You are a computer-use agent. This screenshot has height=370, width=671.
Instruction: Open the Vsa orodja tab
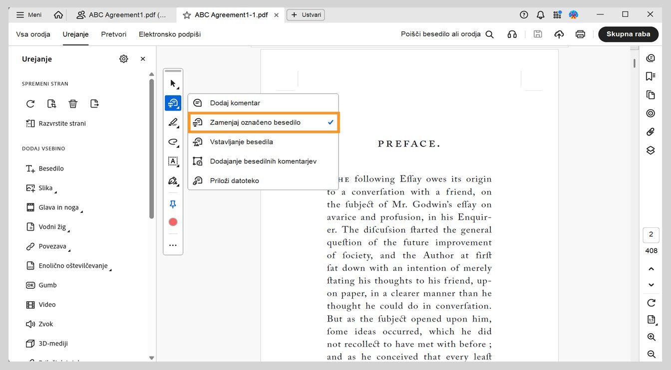pyautogui.click(x=33, y=34)
